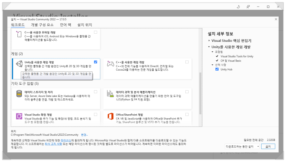Uncheck the Unity Hub optional component

click(217, 69)
